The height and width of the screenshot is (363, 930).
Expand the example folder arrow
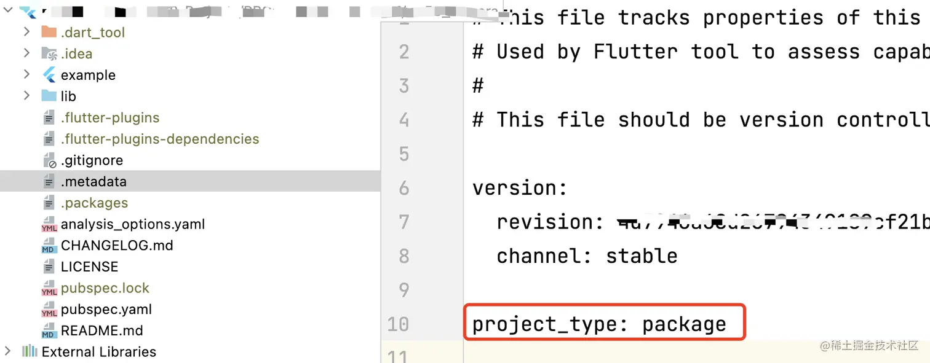[26, 75]
